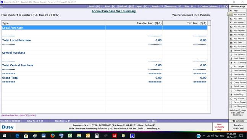This screenshot has width=247, height=139.
Task: Expand the system tray hidden icons chevron
Action: (204, 136)
